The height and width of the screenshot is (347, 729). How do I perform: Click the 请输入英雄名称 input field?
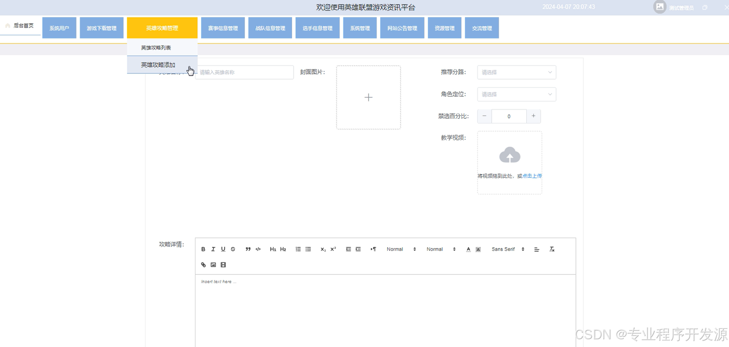tap(244, 72)
